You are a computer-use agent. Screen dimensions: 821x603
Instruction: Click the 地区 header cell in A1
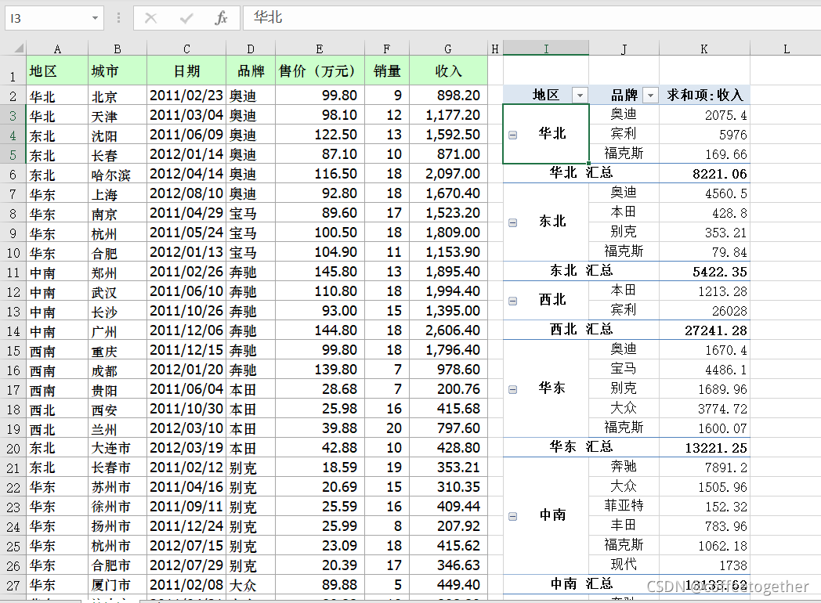[57, 70]
